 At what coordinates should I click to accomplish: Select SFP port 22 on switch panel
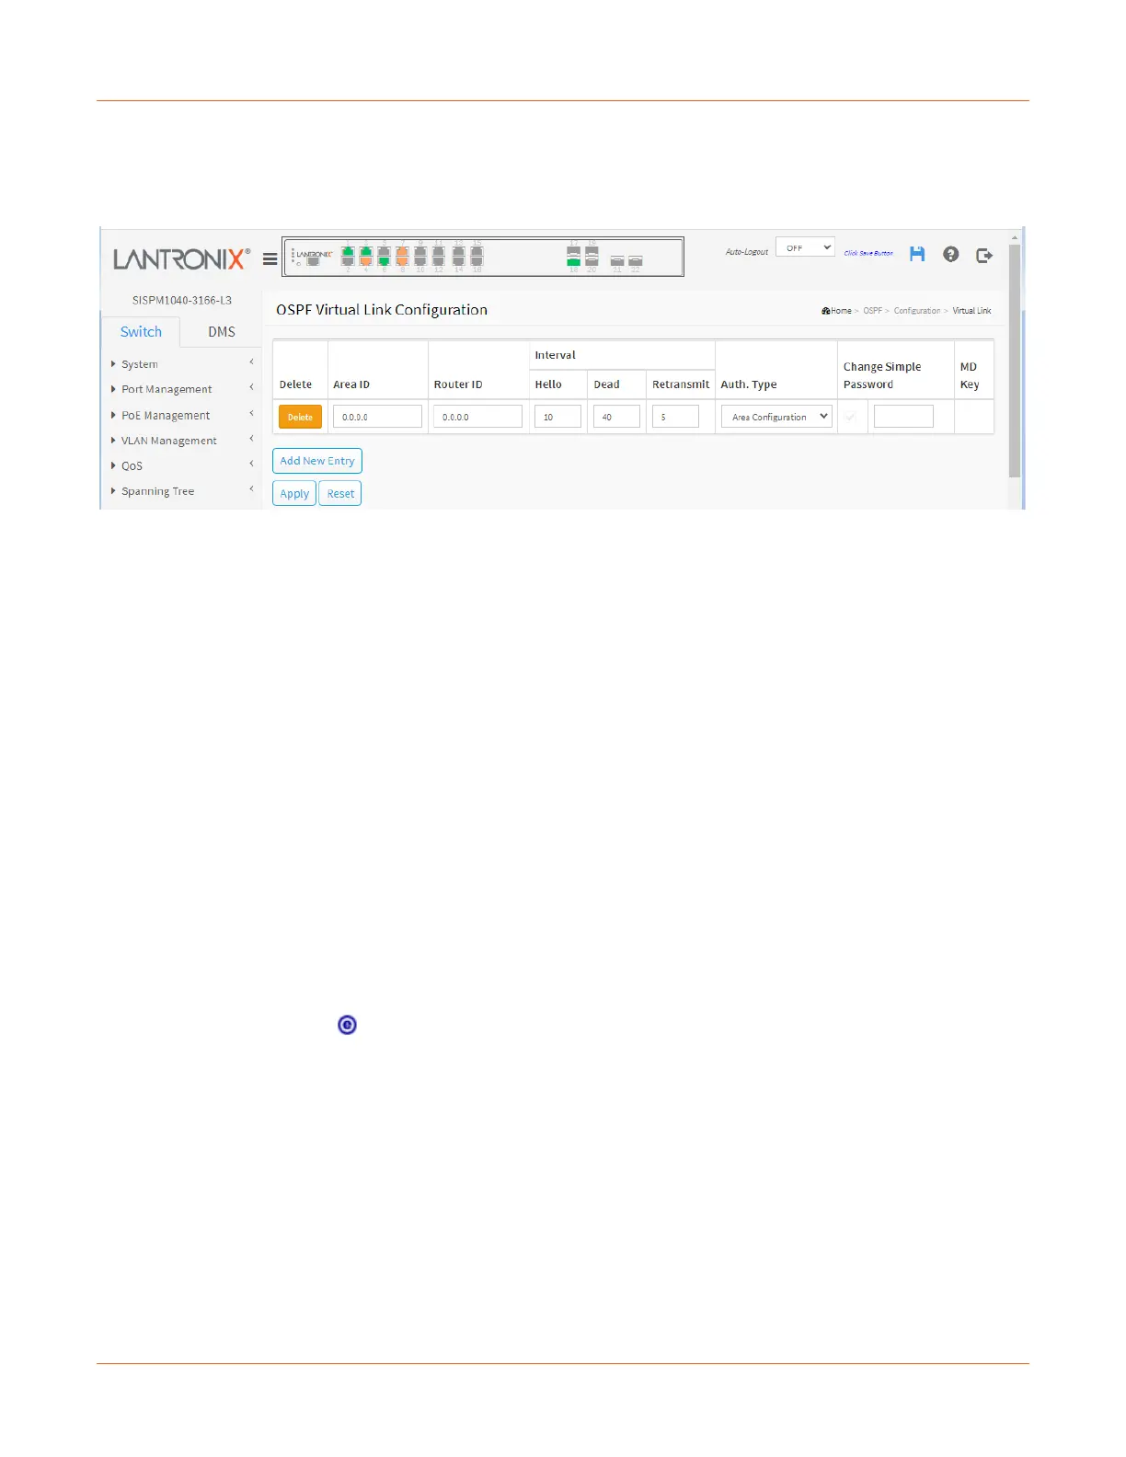click(x=636, y=261)
